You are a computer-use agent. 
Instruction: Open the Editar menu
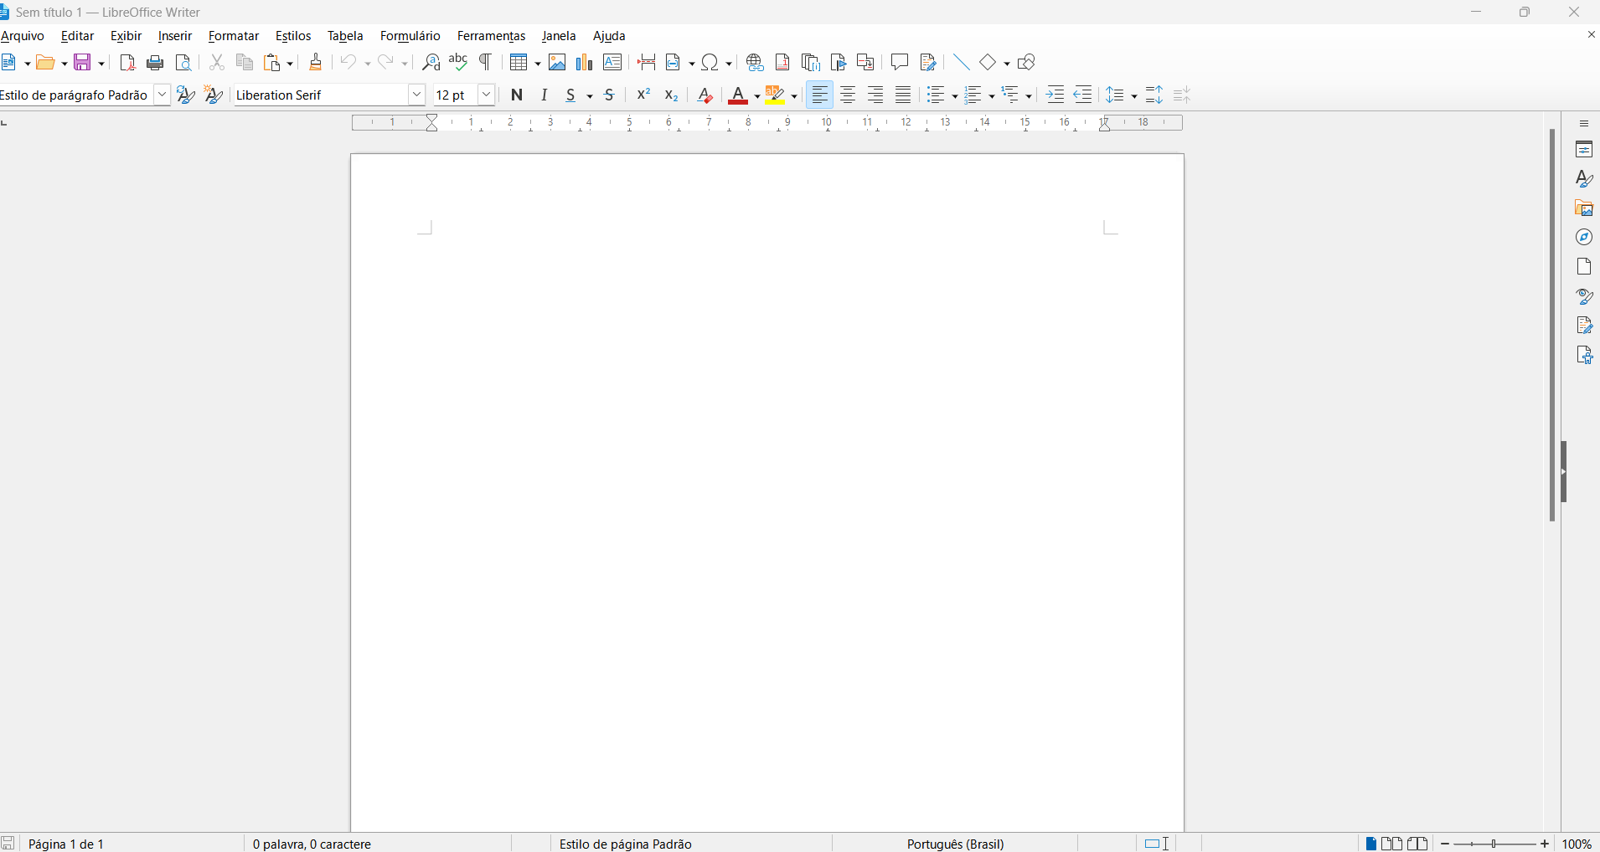77,36
